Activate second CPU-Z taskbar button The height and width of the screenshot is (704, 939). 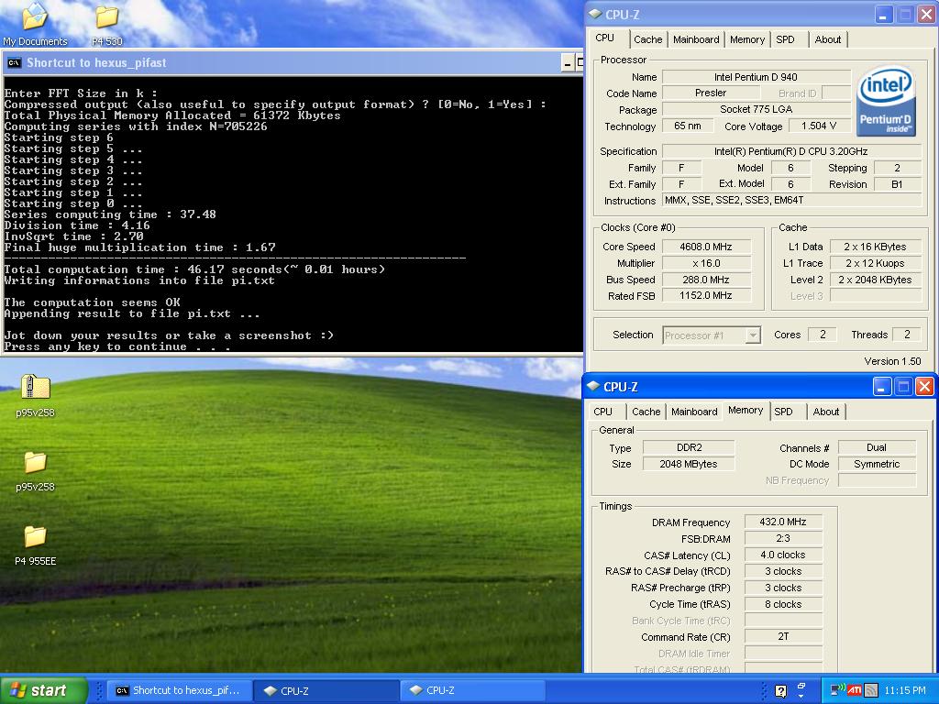tap(472, 690)
